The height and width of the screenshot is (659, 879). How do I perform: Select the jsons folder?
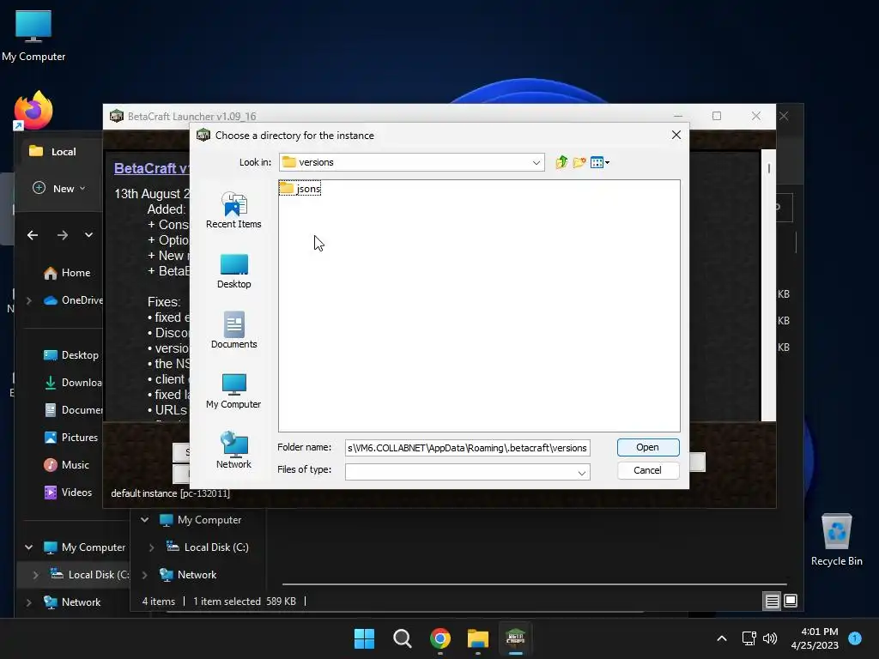300,189
